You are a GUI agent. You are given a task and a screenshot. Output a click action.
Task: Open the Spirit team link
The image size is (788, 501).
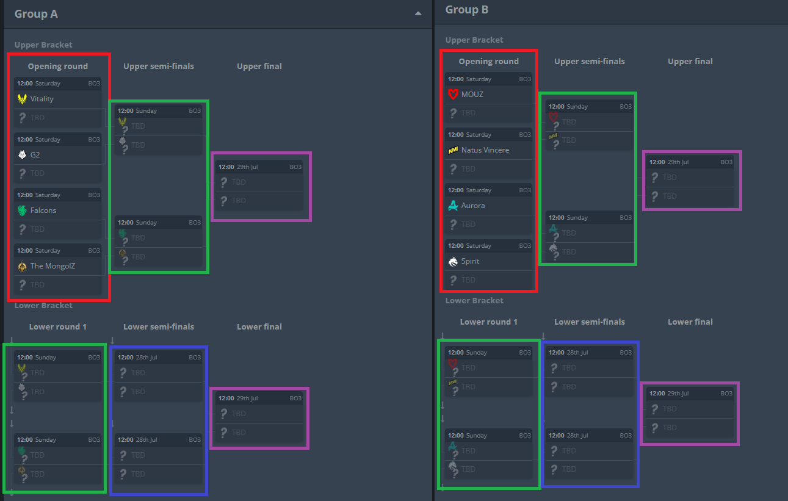pyautogui.click(x=471, y=261)
